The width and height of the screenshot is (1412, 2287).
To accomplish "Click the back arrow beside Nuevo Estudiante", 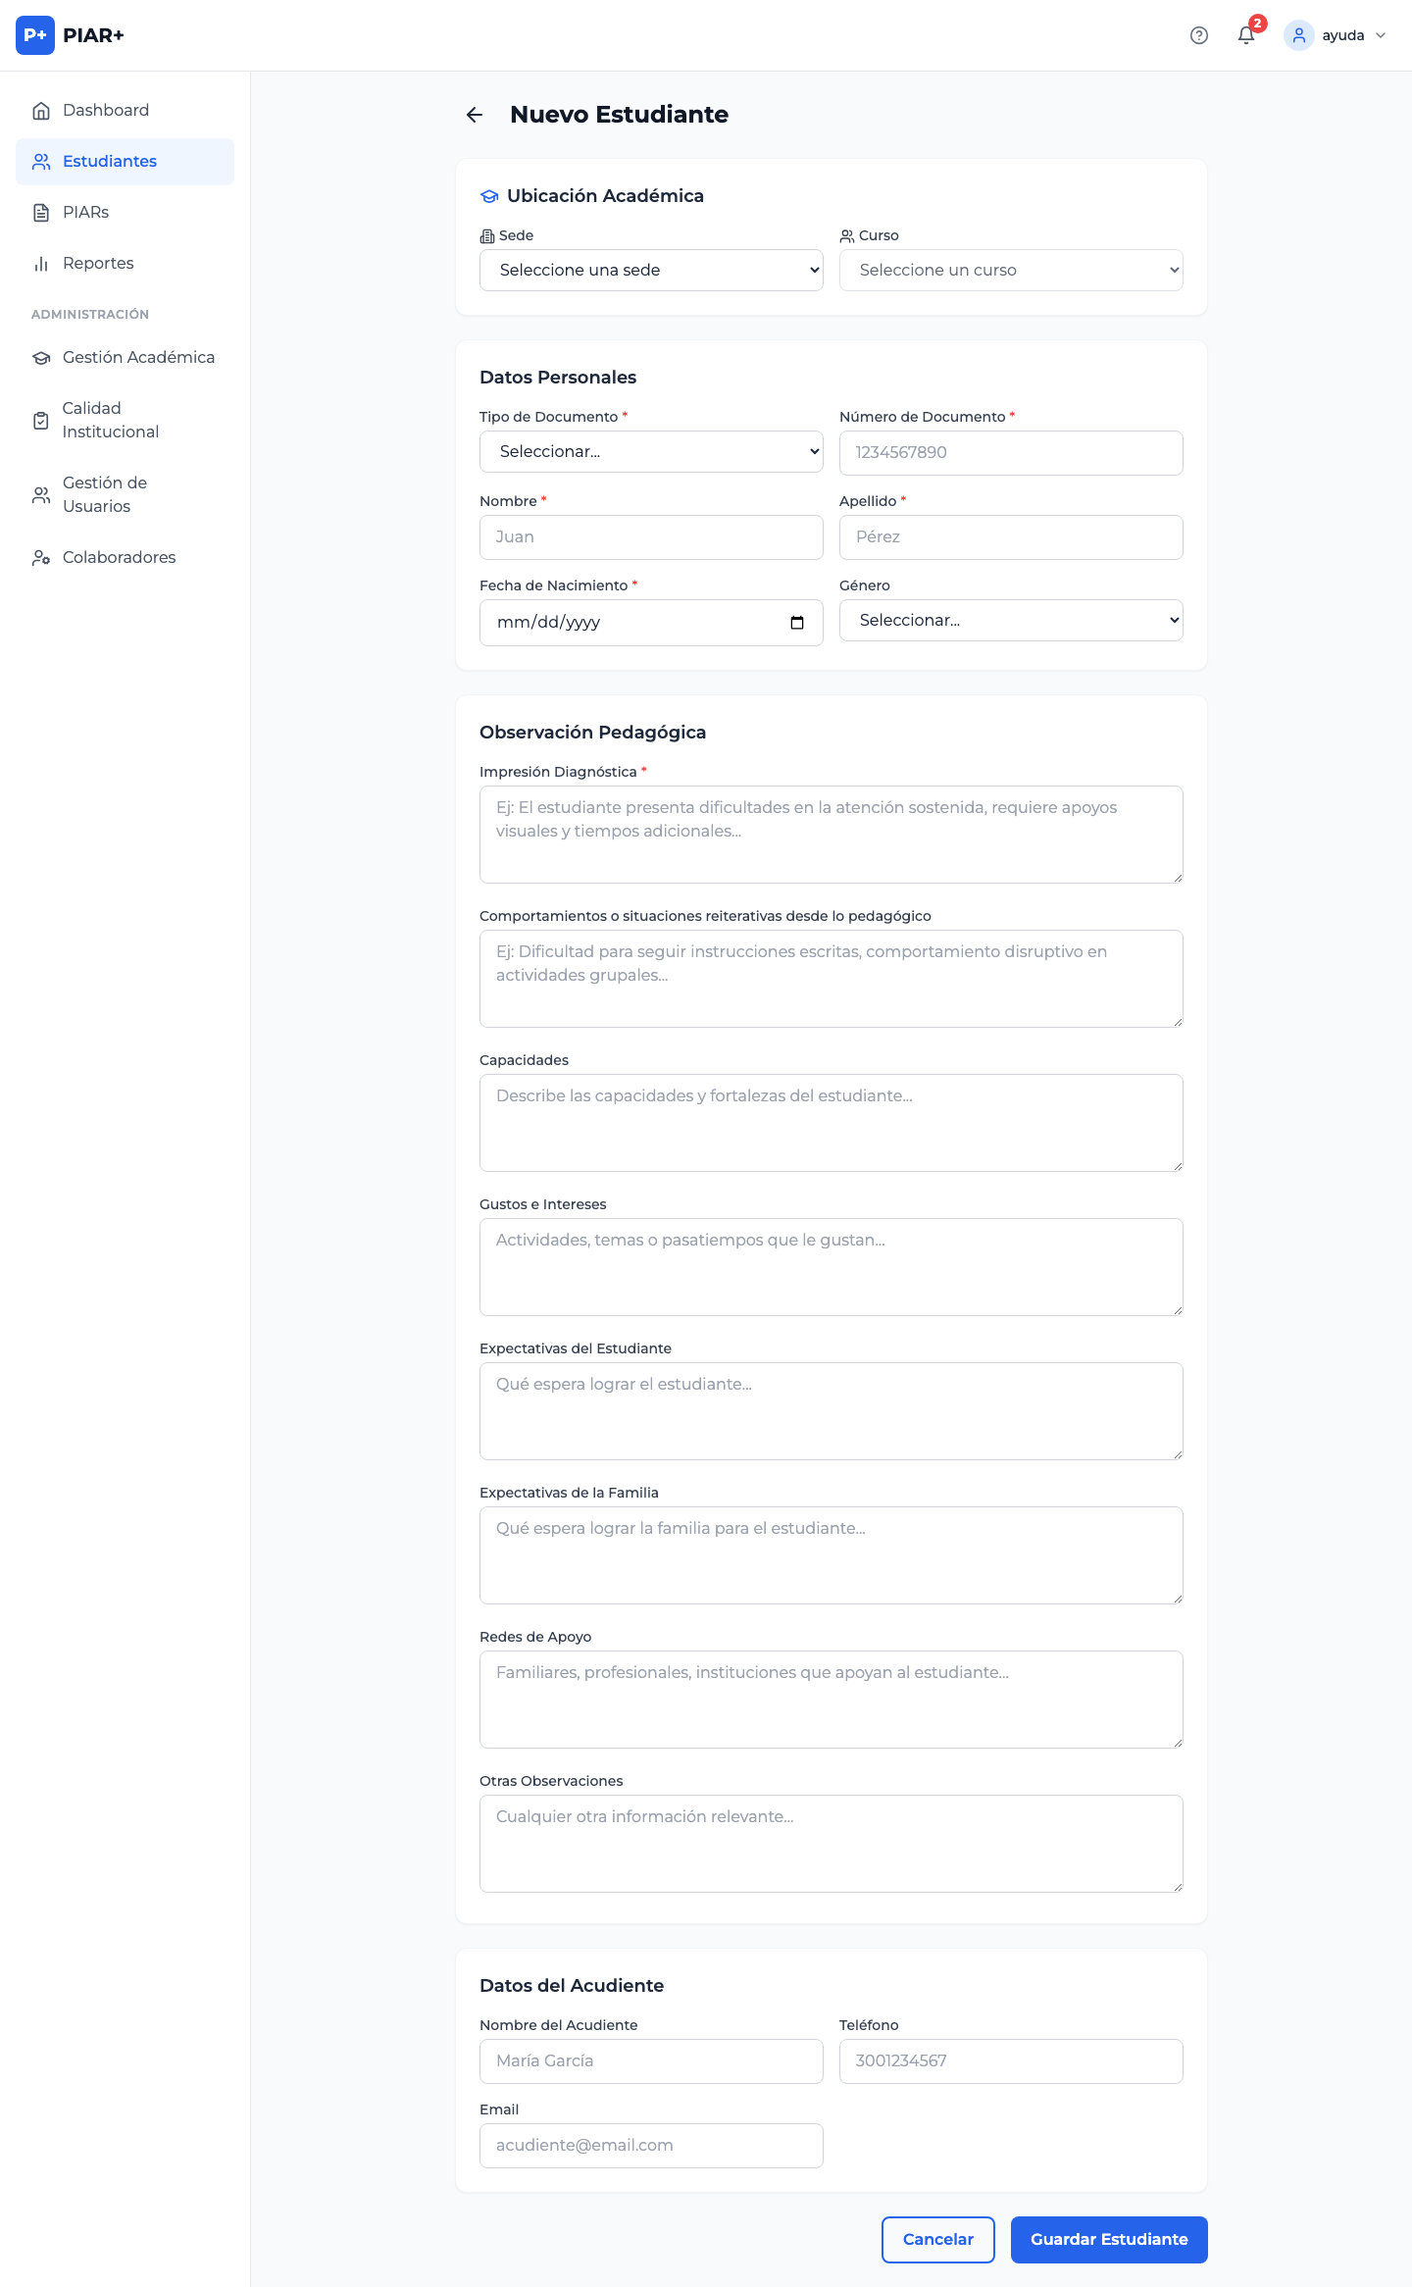I will pos(475,115).
